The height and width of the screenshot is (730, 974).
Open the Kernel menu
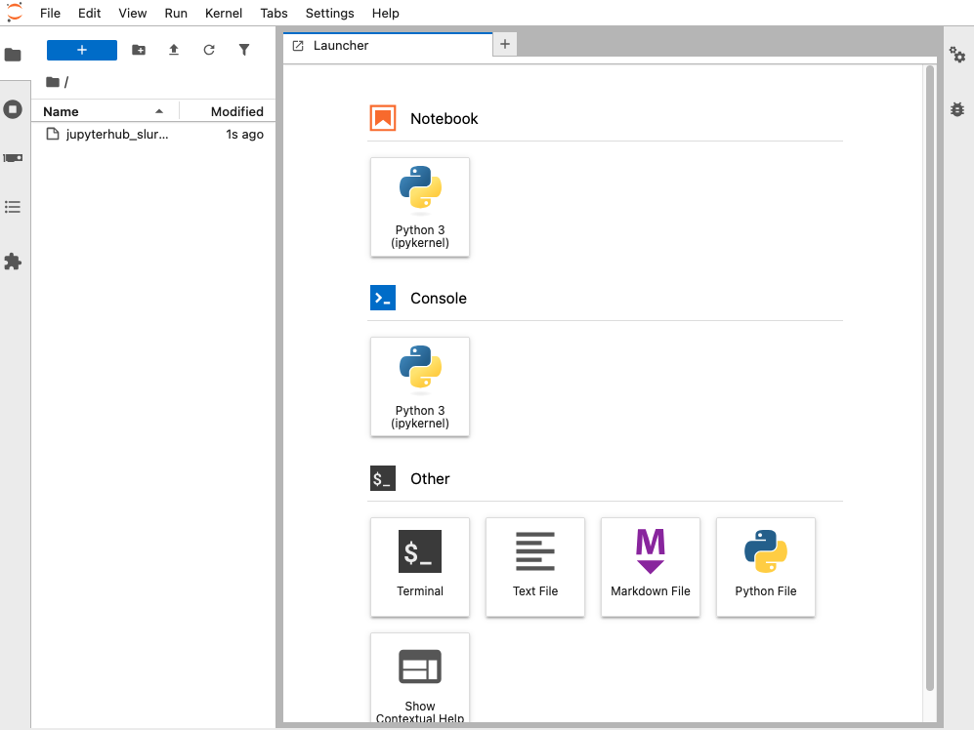[224, 13]
